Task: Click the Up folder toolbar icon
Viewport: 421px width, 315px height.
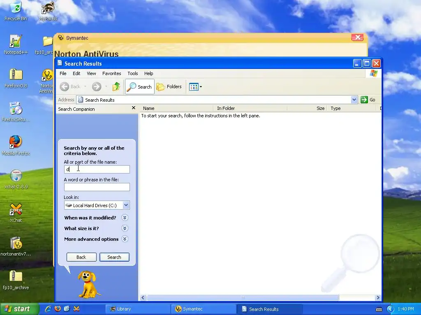Action: (116, 87)
